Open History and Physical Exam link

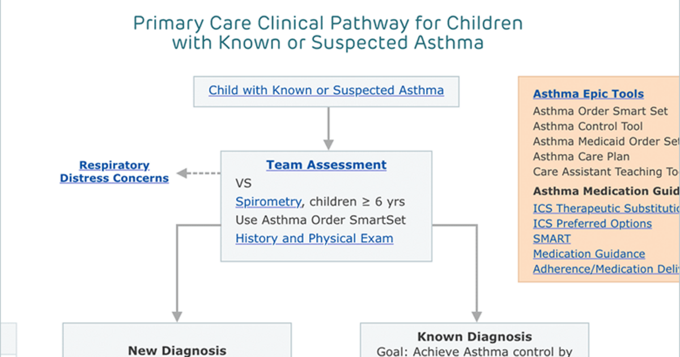click(314, 238)
